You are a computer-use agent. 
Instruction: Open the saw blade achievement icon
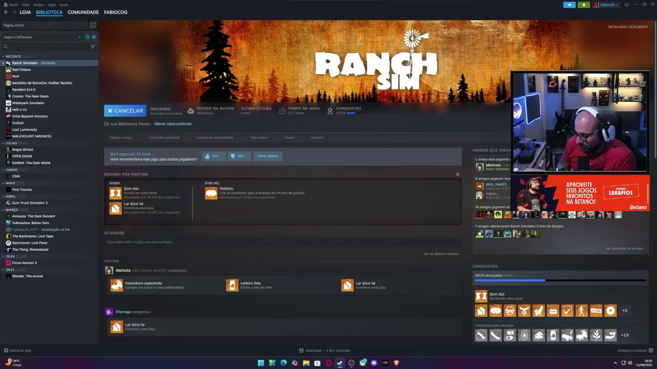(610, 311)
